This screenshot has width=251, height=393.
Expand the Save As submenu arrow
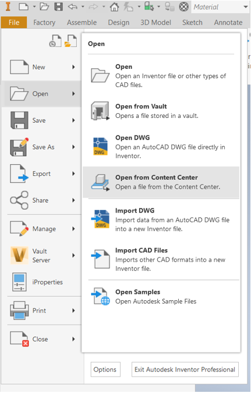(73, 147)
